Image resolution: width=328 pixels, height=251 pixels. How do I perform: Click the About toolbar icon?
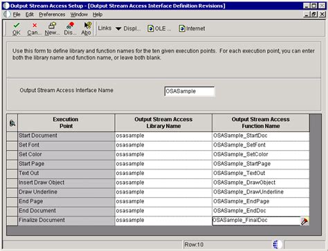click(x=87, y=25)
